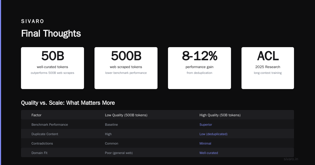Click the Poor (general web) cell
Image resolution: width=315 pixels, height=165 pixels.
click(x=119, y=153)
